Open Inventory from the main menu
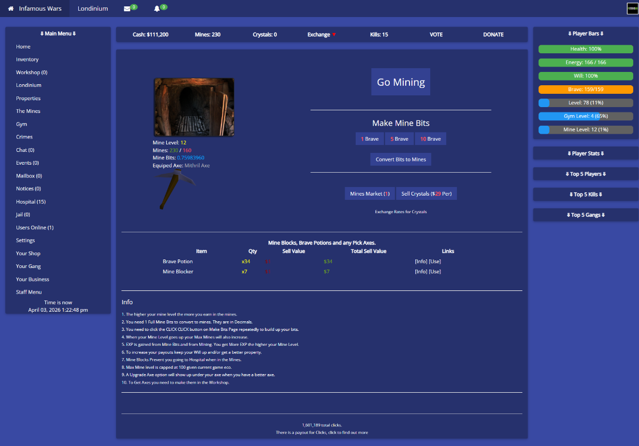The image size is (639, 446). pos(27,60)
